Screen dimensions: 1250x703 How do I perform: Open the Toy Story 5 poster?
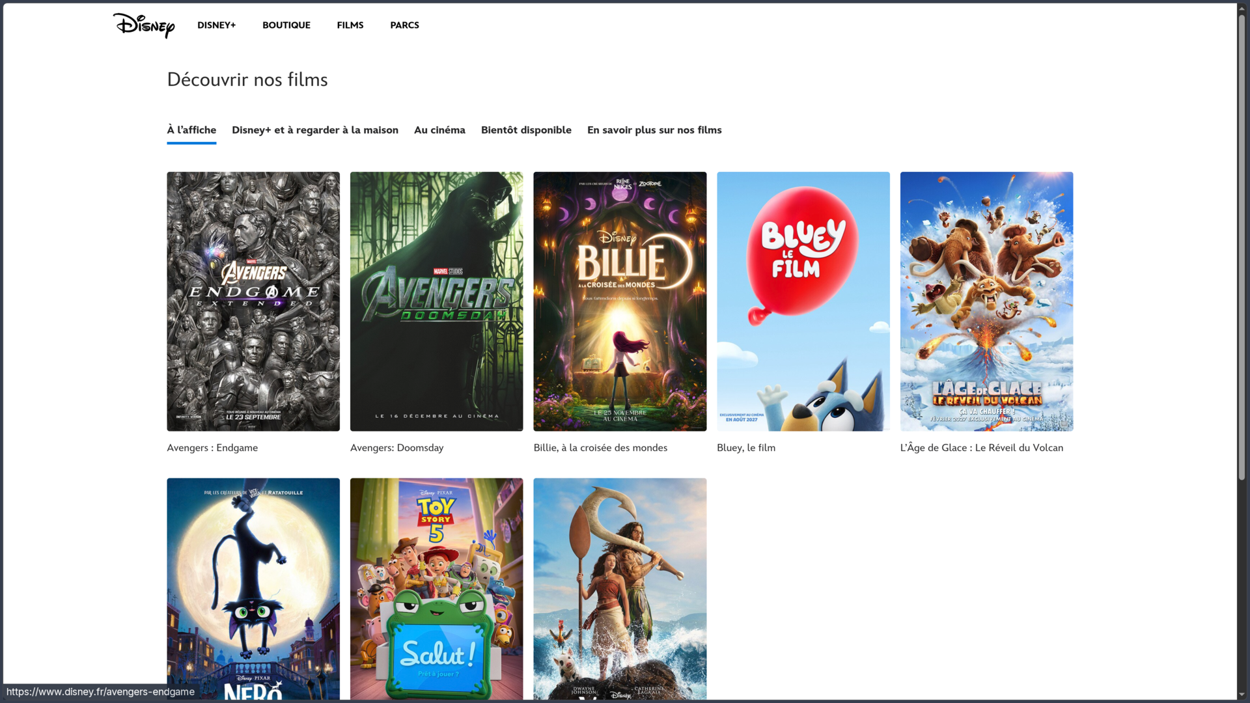[436, 589]
